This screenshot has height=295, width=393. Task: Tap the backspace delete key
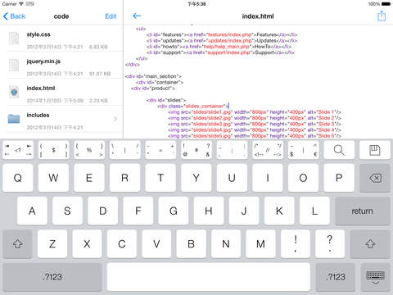coord(375,178)
